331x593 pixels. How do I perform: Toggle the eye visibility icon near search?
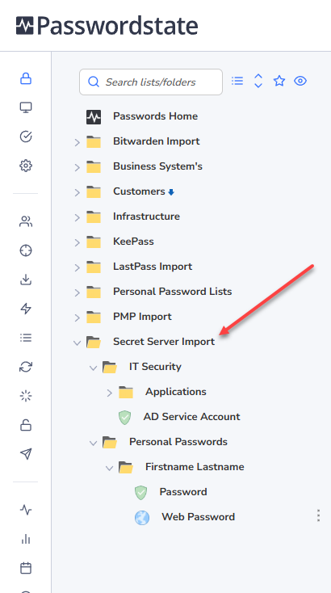(x=300, y=81)
